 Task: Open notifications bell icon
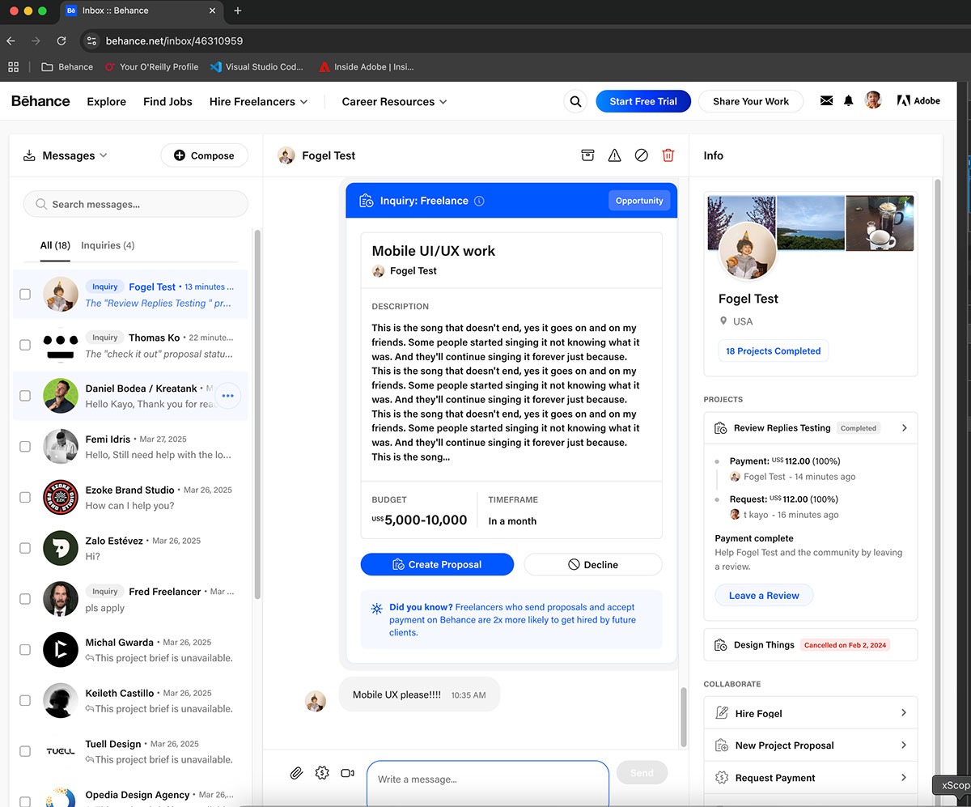coord(848,101)
